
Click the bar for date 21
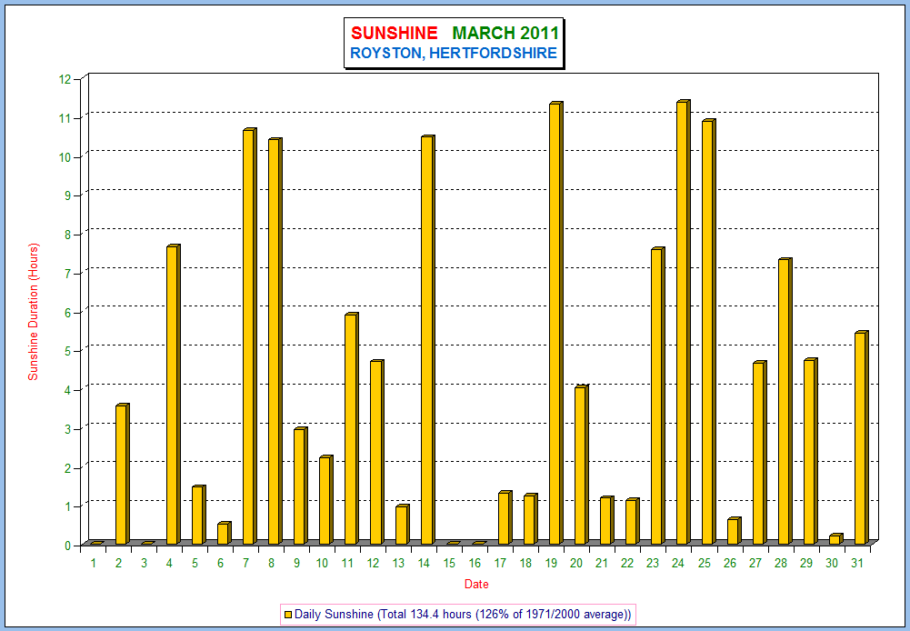(x=606, y=520)
